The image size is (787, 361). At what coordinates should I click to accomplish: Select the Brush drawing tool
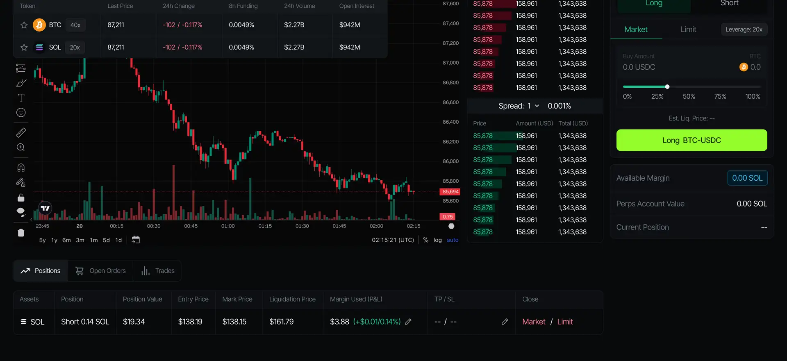(x=21, y=83)
